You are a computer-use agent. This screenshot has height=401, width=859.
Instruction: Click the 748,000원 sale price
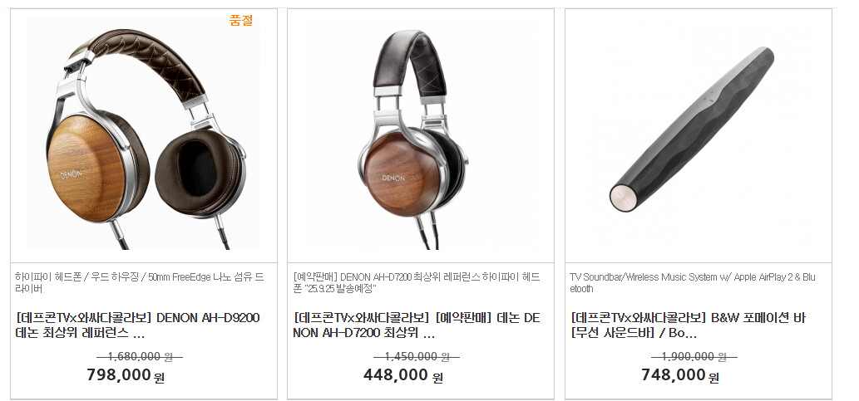point(680,375)
